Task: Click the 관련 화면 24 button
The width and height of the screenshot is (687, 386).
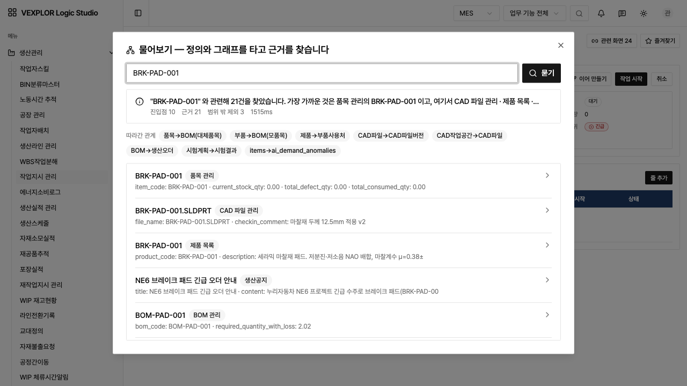Action: click(611, 41)
